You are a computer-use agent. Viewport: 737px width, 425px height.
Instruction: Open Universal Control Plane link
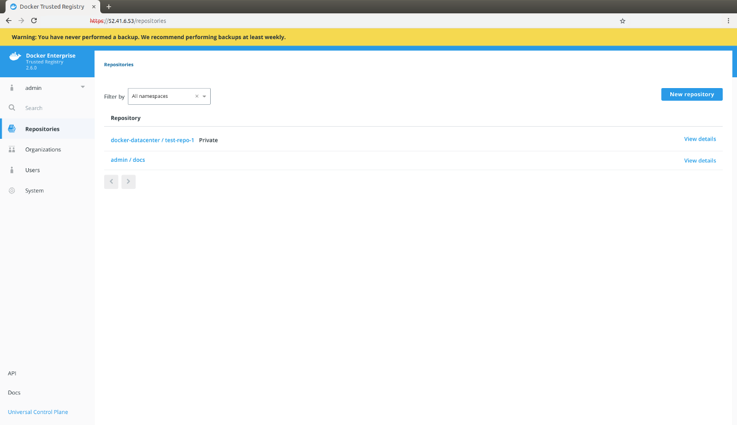pyautogui.click(x=38, y=412)
